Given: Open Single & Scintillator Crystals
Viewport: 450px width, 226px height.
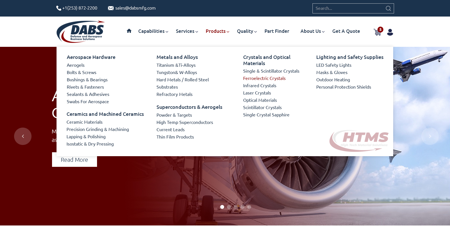Looking at the screenshot, I should pyautogui.click(x=271, y=71).
